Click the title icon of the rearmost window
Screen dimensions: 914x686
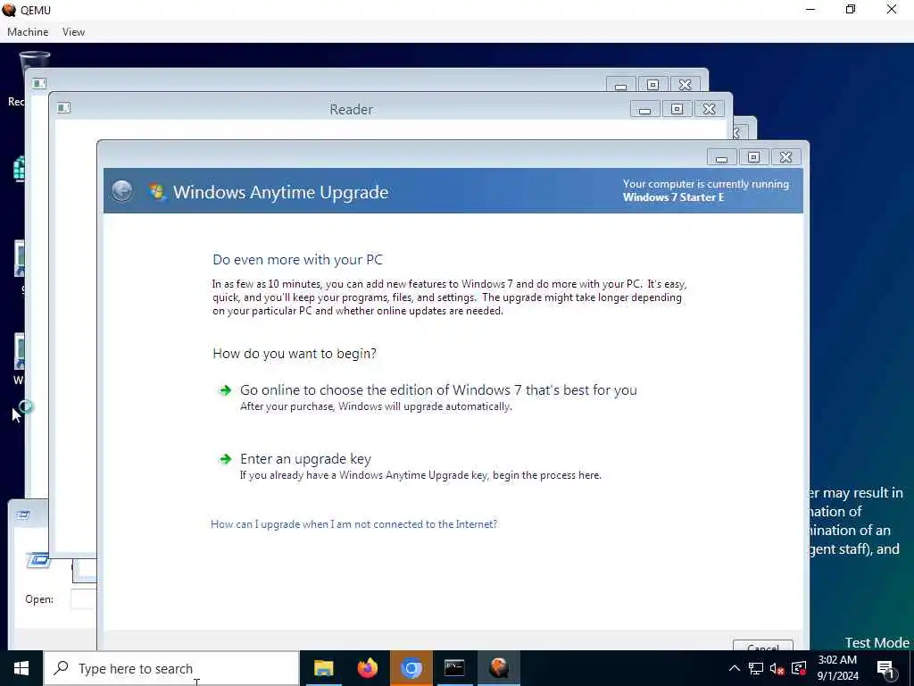coord(39,83)
